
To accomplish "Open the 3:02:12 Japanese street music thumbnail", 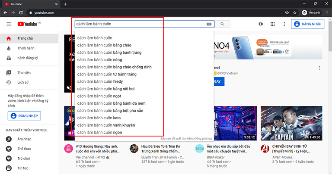I will [x=235, y=123].
